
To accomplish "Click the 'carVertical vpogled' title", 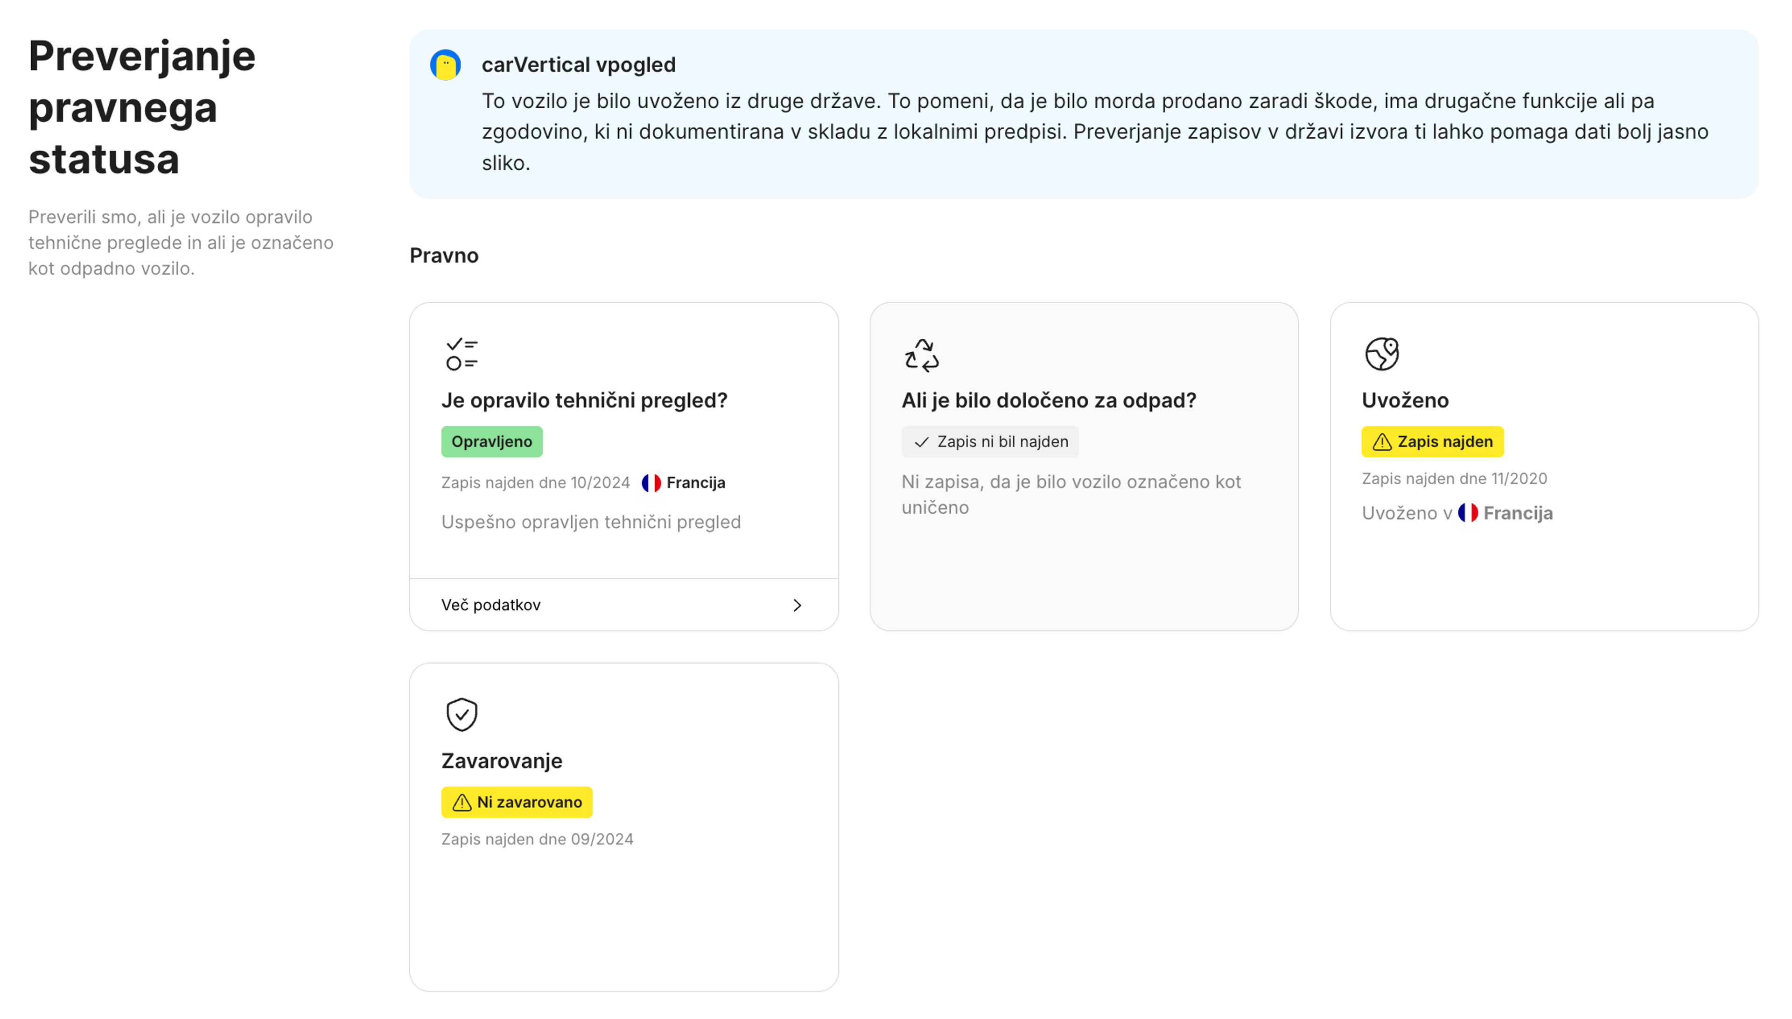I will 578,64.
